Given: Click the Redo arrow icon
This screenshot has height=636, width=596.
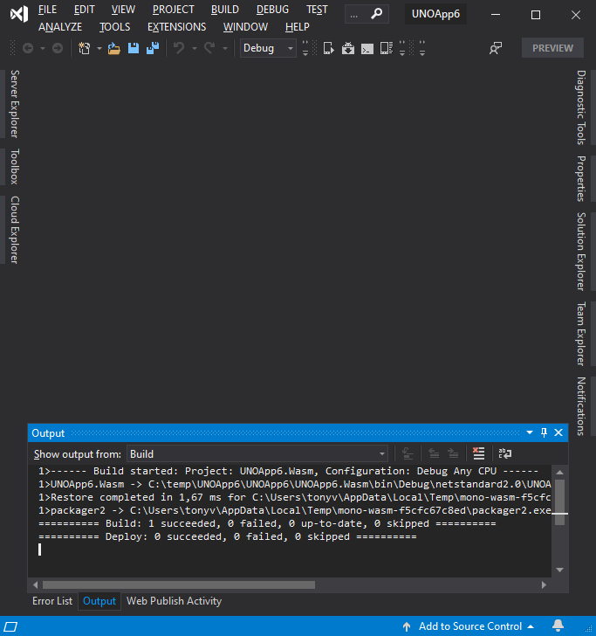Looking at the screenshot, I should 209,49.
